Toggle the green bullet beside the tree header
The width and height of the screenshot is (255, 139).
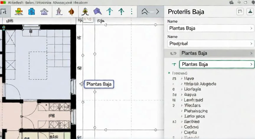169,73
